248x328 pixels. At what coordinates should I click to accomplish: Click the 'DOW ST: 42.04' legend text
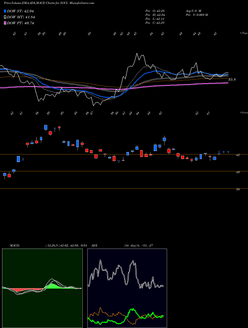pos(20,11)
